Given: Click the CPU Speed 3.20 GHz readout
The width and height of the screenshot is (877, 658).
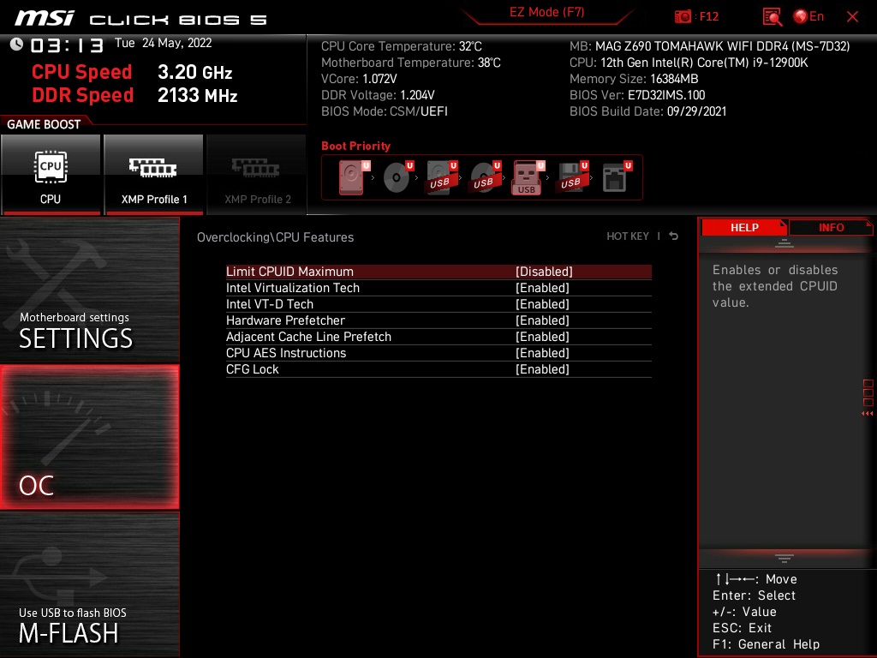Looking at the screenshot, I should click(x=132, y=72).
